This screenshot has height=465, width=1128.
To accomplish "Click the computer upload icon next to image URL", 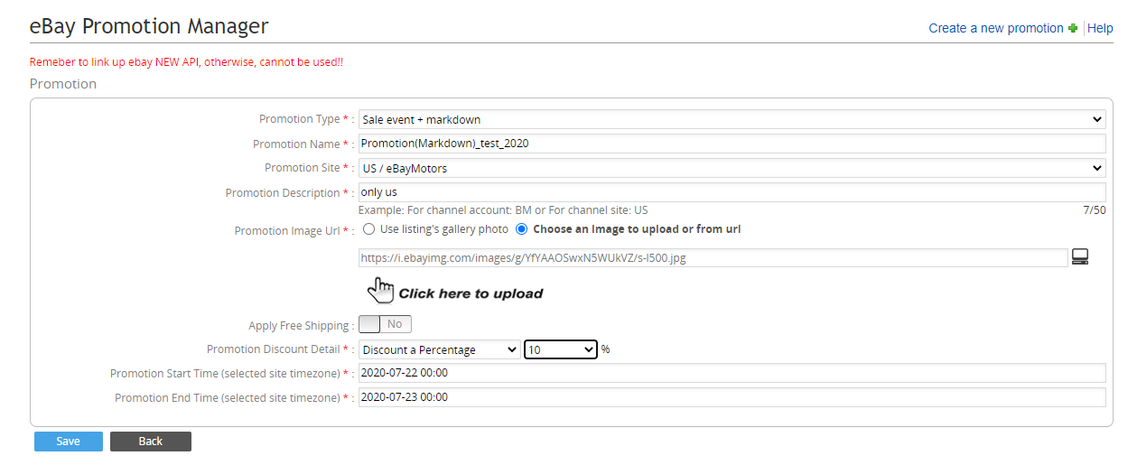I will pos(1079,257).
